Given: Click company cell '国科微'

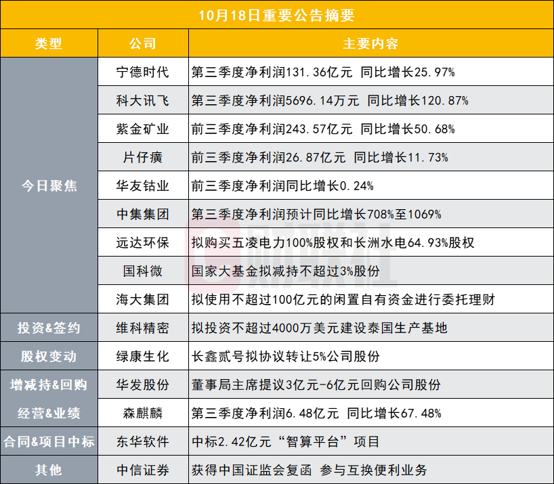Looking at the screenshot, I should (143, 271).
